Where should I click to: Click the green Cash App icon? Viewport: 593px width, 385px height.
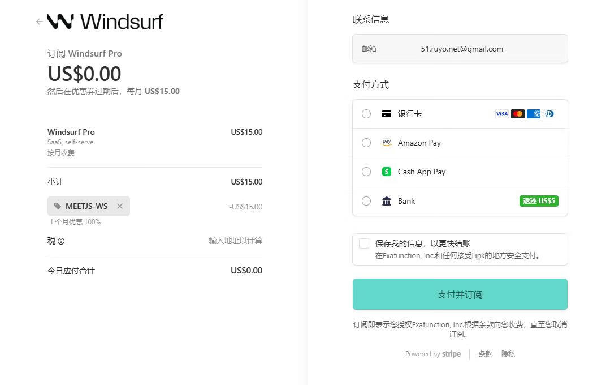point(387,172)
